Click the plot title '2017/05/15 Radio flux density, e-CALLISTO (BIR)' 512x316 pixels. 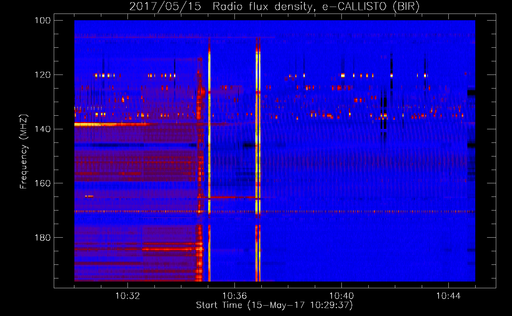[x=274, y=6]
